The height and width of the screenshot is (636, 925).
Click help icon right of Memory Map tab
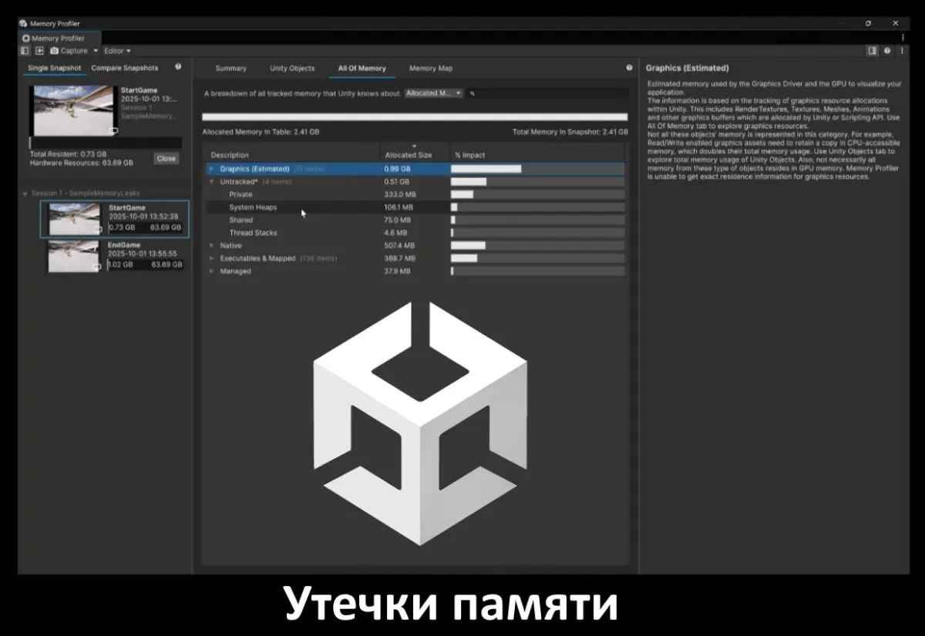tap(629, 68)
